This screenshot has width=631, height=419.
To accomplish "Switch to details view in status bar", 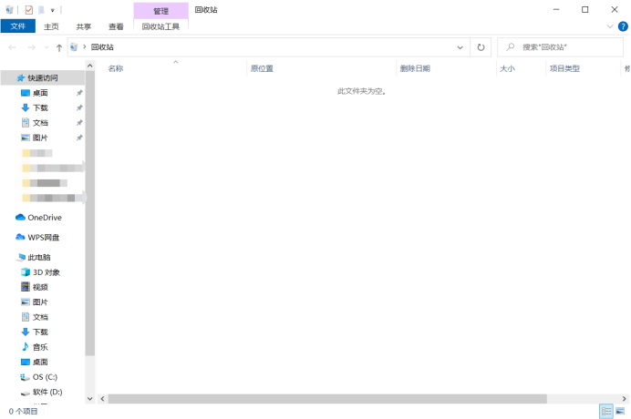I will coord(606,412).
